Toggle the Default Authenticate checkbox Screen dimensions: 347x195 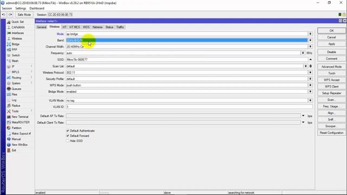(68, 131)
